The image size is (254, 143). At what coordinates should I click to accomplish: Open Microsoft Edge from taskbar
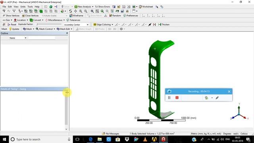[90, 139]
